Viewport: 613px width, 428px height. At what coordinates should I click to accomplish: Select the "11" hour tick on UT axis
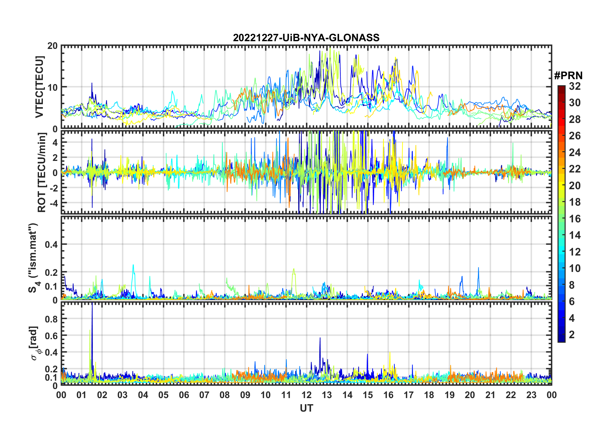286,395
